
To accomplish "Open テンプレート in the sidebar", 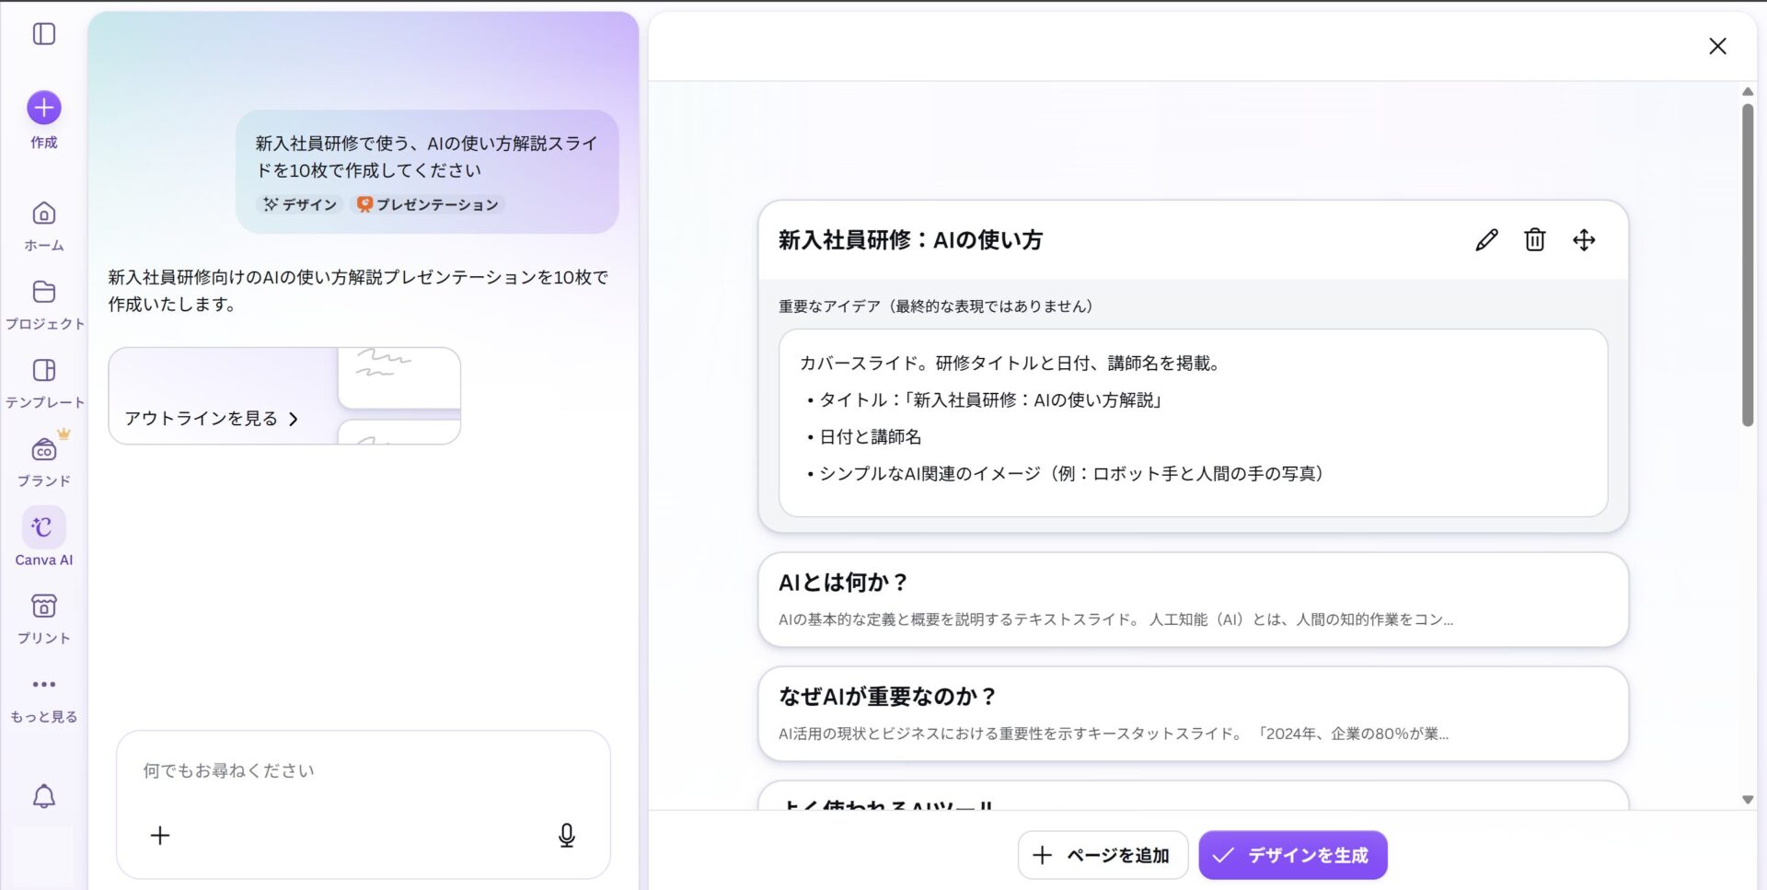I will (x=44, y=383).
